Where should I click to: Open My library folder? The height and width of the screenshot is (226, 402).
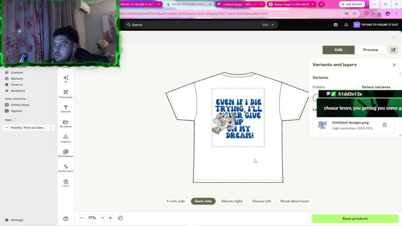coord(66,124)
